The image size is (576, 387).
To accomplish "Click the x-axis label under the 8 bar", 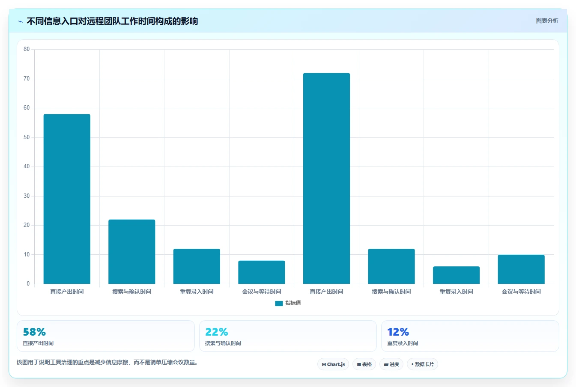I will (x=262, y=292).
